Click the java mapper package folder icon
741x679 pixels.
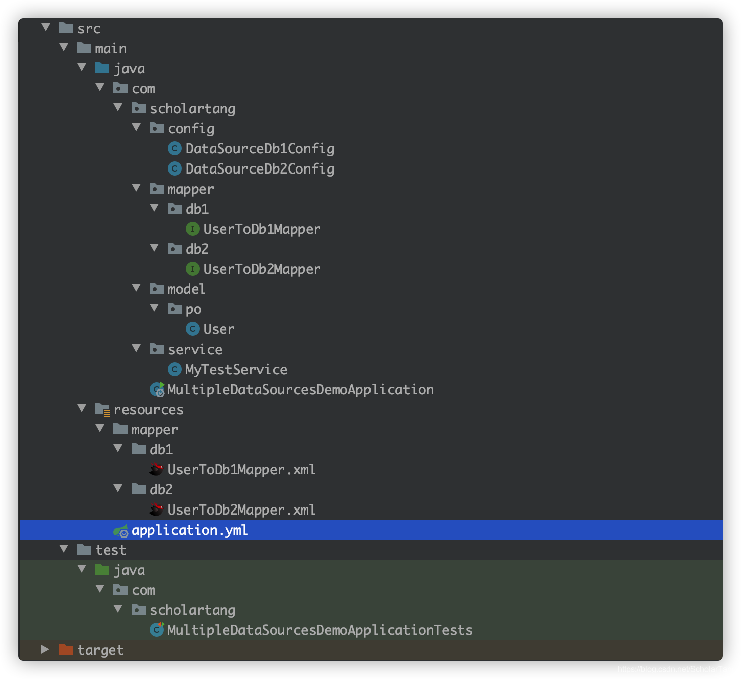pyautogui.click(x=157, y=188)
